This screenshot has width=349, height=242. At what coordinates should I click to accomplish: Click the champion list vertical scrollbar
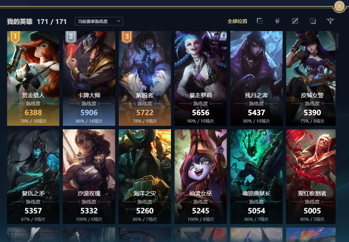[x=337, y=41]
